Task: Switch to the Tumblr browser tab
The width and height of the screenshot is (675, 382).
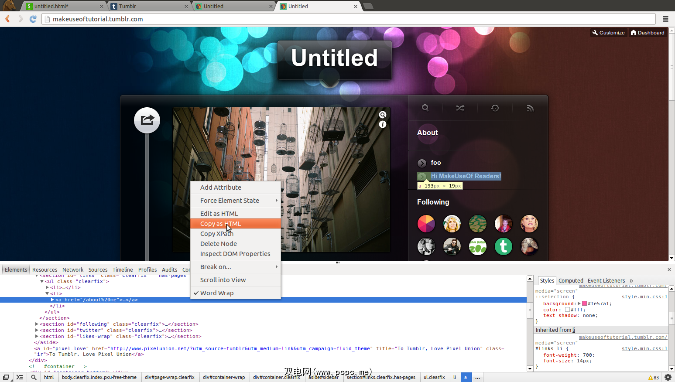Action: (x=149, y=6)
